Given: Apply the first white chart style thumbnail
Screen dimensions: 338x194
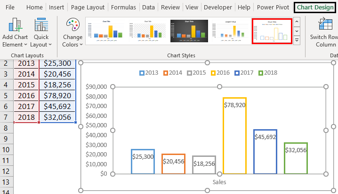Looking at the screenshot, I should [x=106, y=31].
